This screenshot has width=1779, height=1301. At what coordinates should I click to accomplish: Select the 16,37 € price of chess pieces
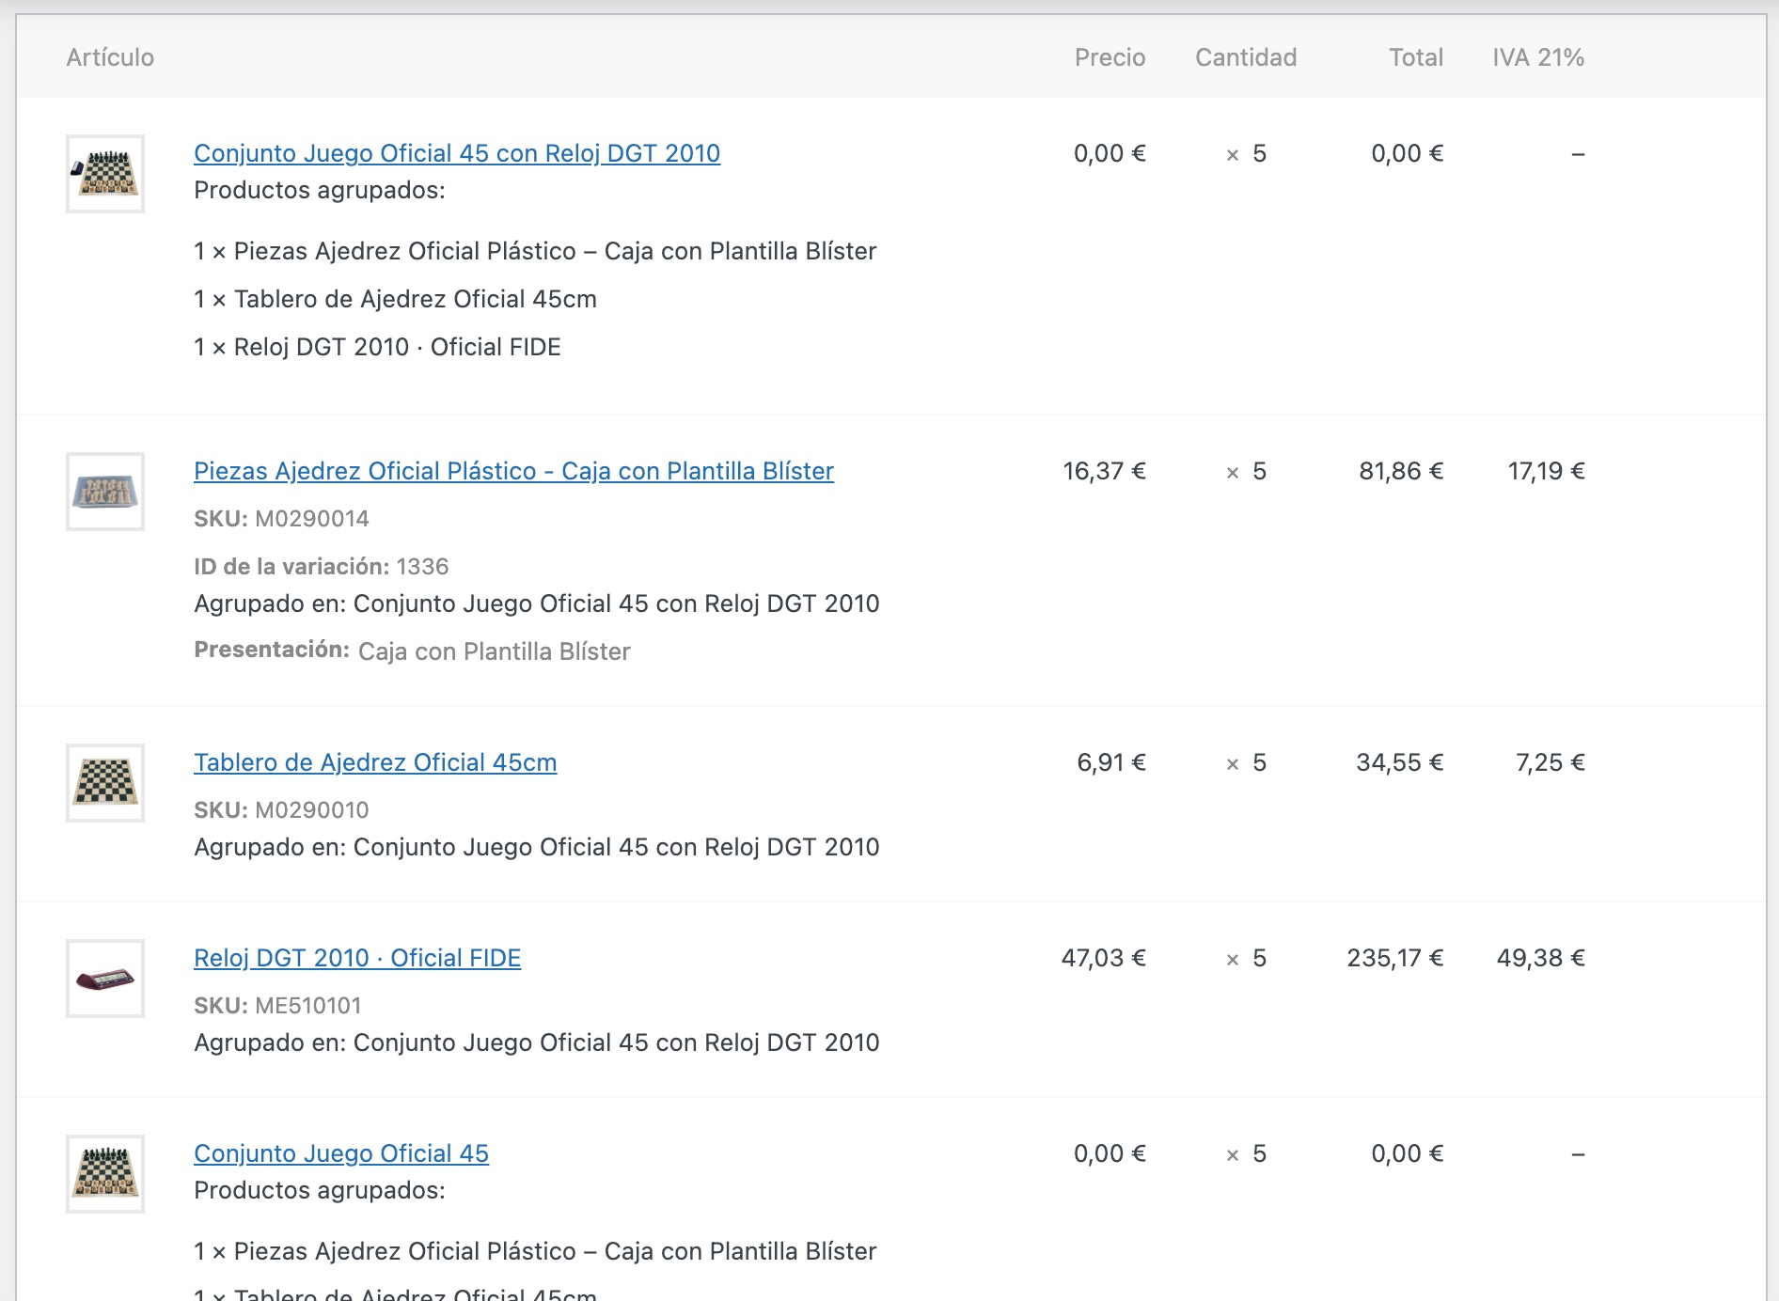1104,471
